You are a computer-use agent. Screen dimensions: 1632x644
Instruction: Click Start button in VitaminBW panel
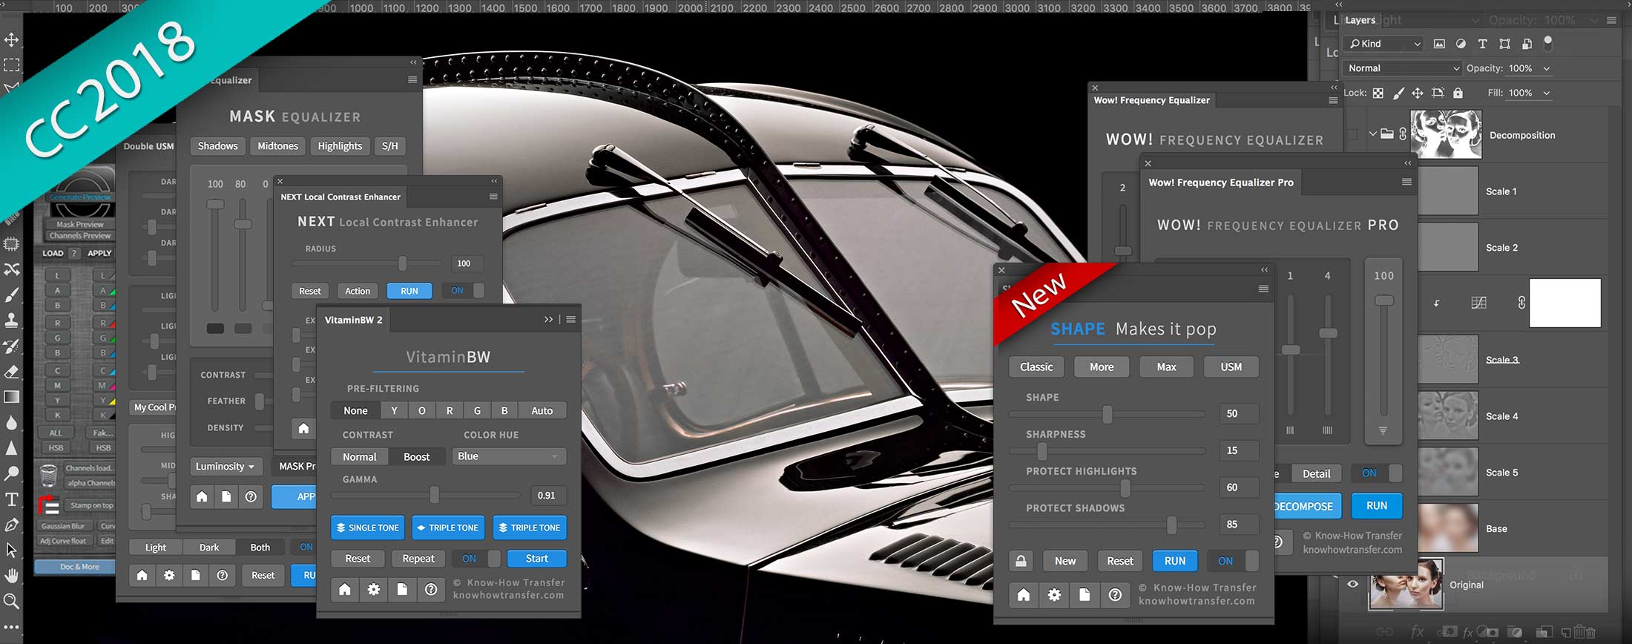[x=537, y=559]
